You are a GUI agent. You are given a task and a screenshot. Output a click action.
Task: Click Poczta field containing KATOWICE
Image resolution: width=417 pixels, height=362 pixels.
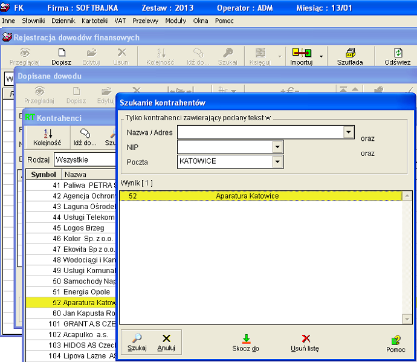pyautogui.click(x=225, y=162)
